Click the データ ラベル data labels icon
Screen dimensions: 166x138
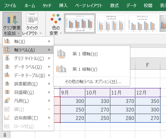tap(7, 66)
